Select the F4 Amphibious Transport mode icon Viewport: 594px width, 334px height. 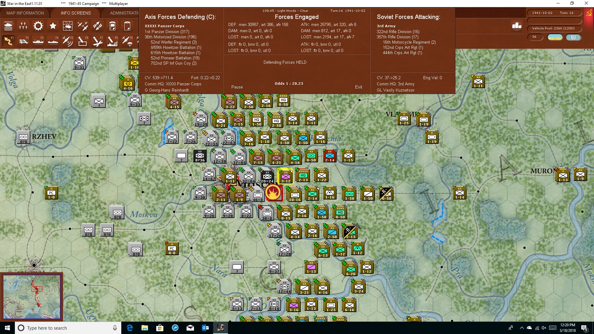tap(53, 41)
